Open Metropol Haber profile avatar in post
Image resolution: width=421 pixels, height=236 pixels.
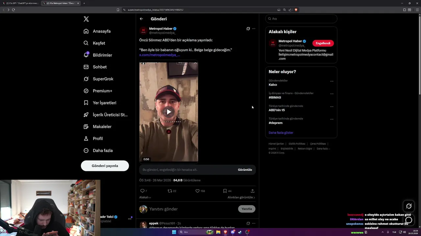click(143, 31)
